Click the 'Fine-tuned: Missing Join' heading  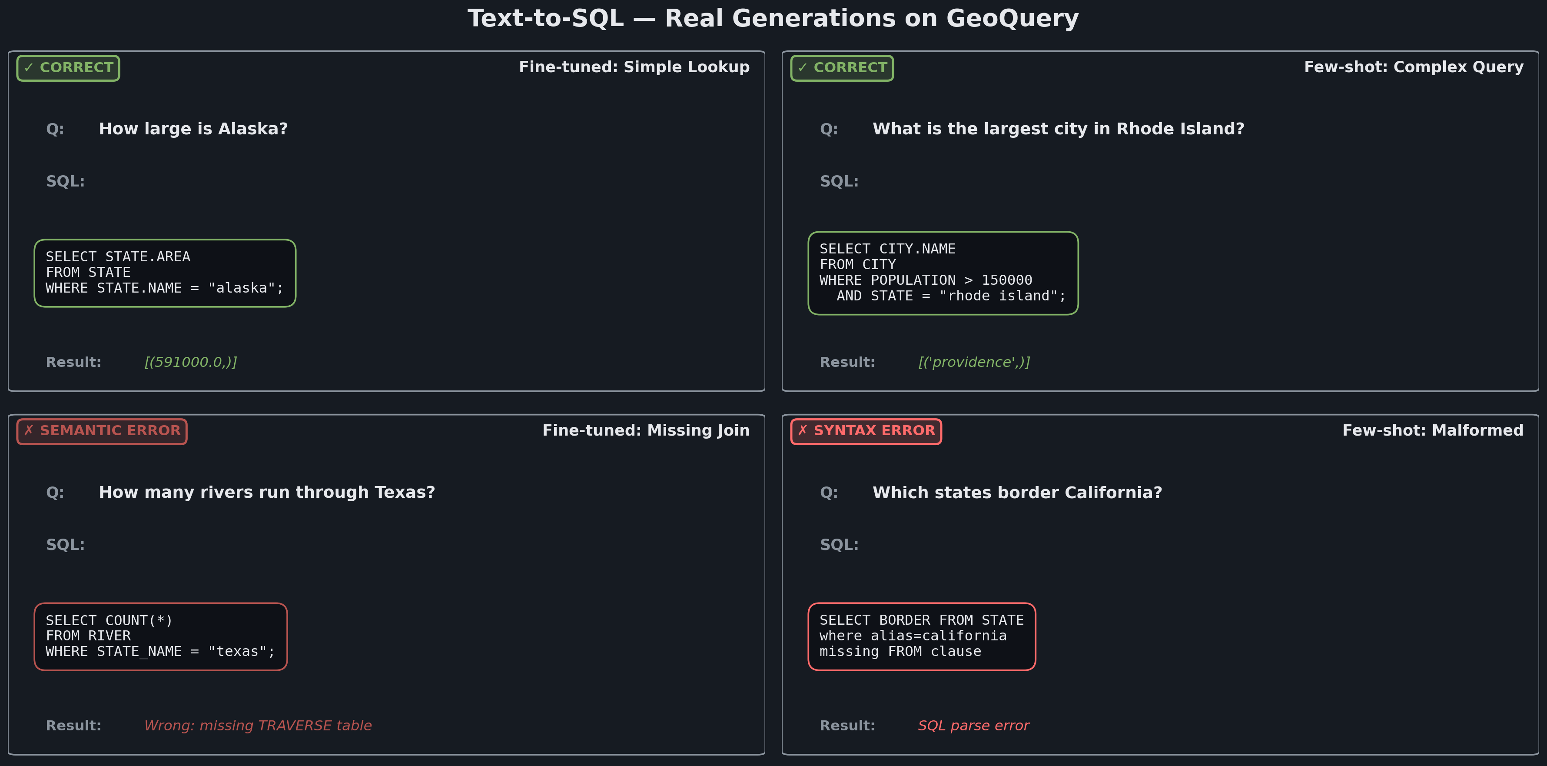tap(646, 431)
